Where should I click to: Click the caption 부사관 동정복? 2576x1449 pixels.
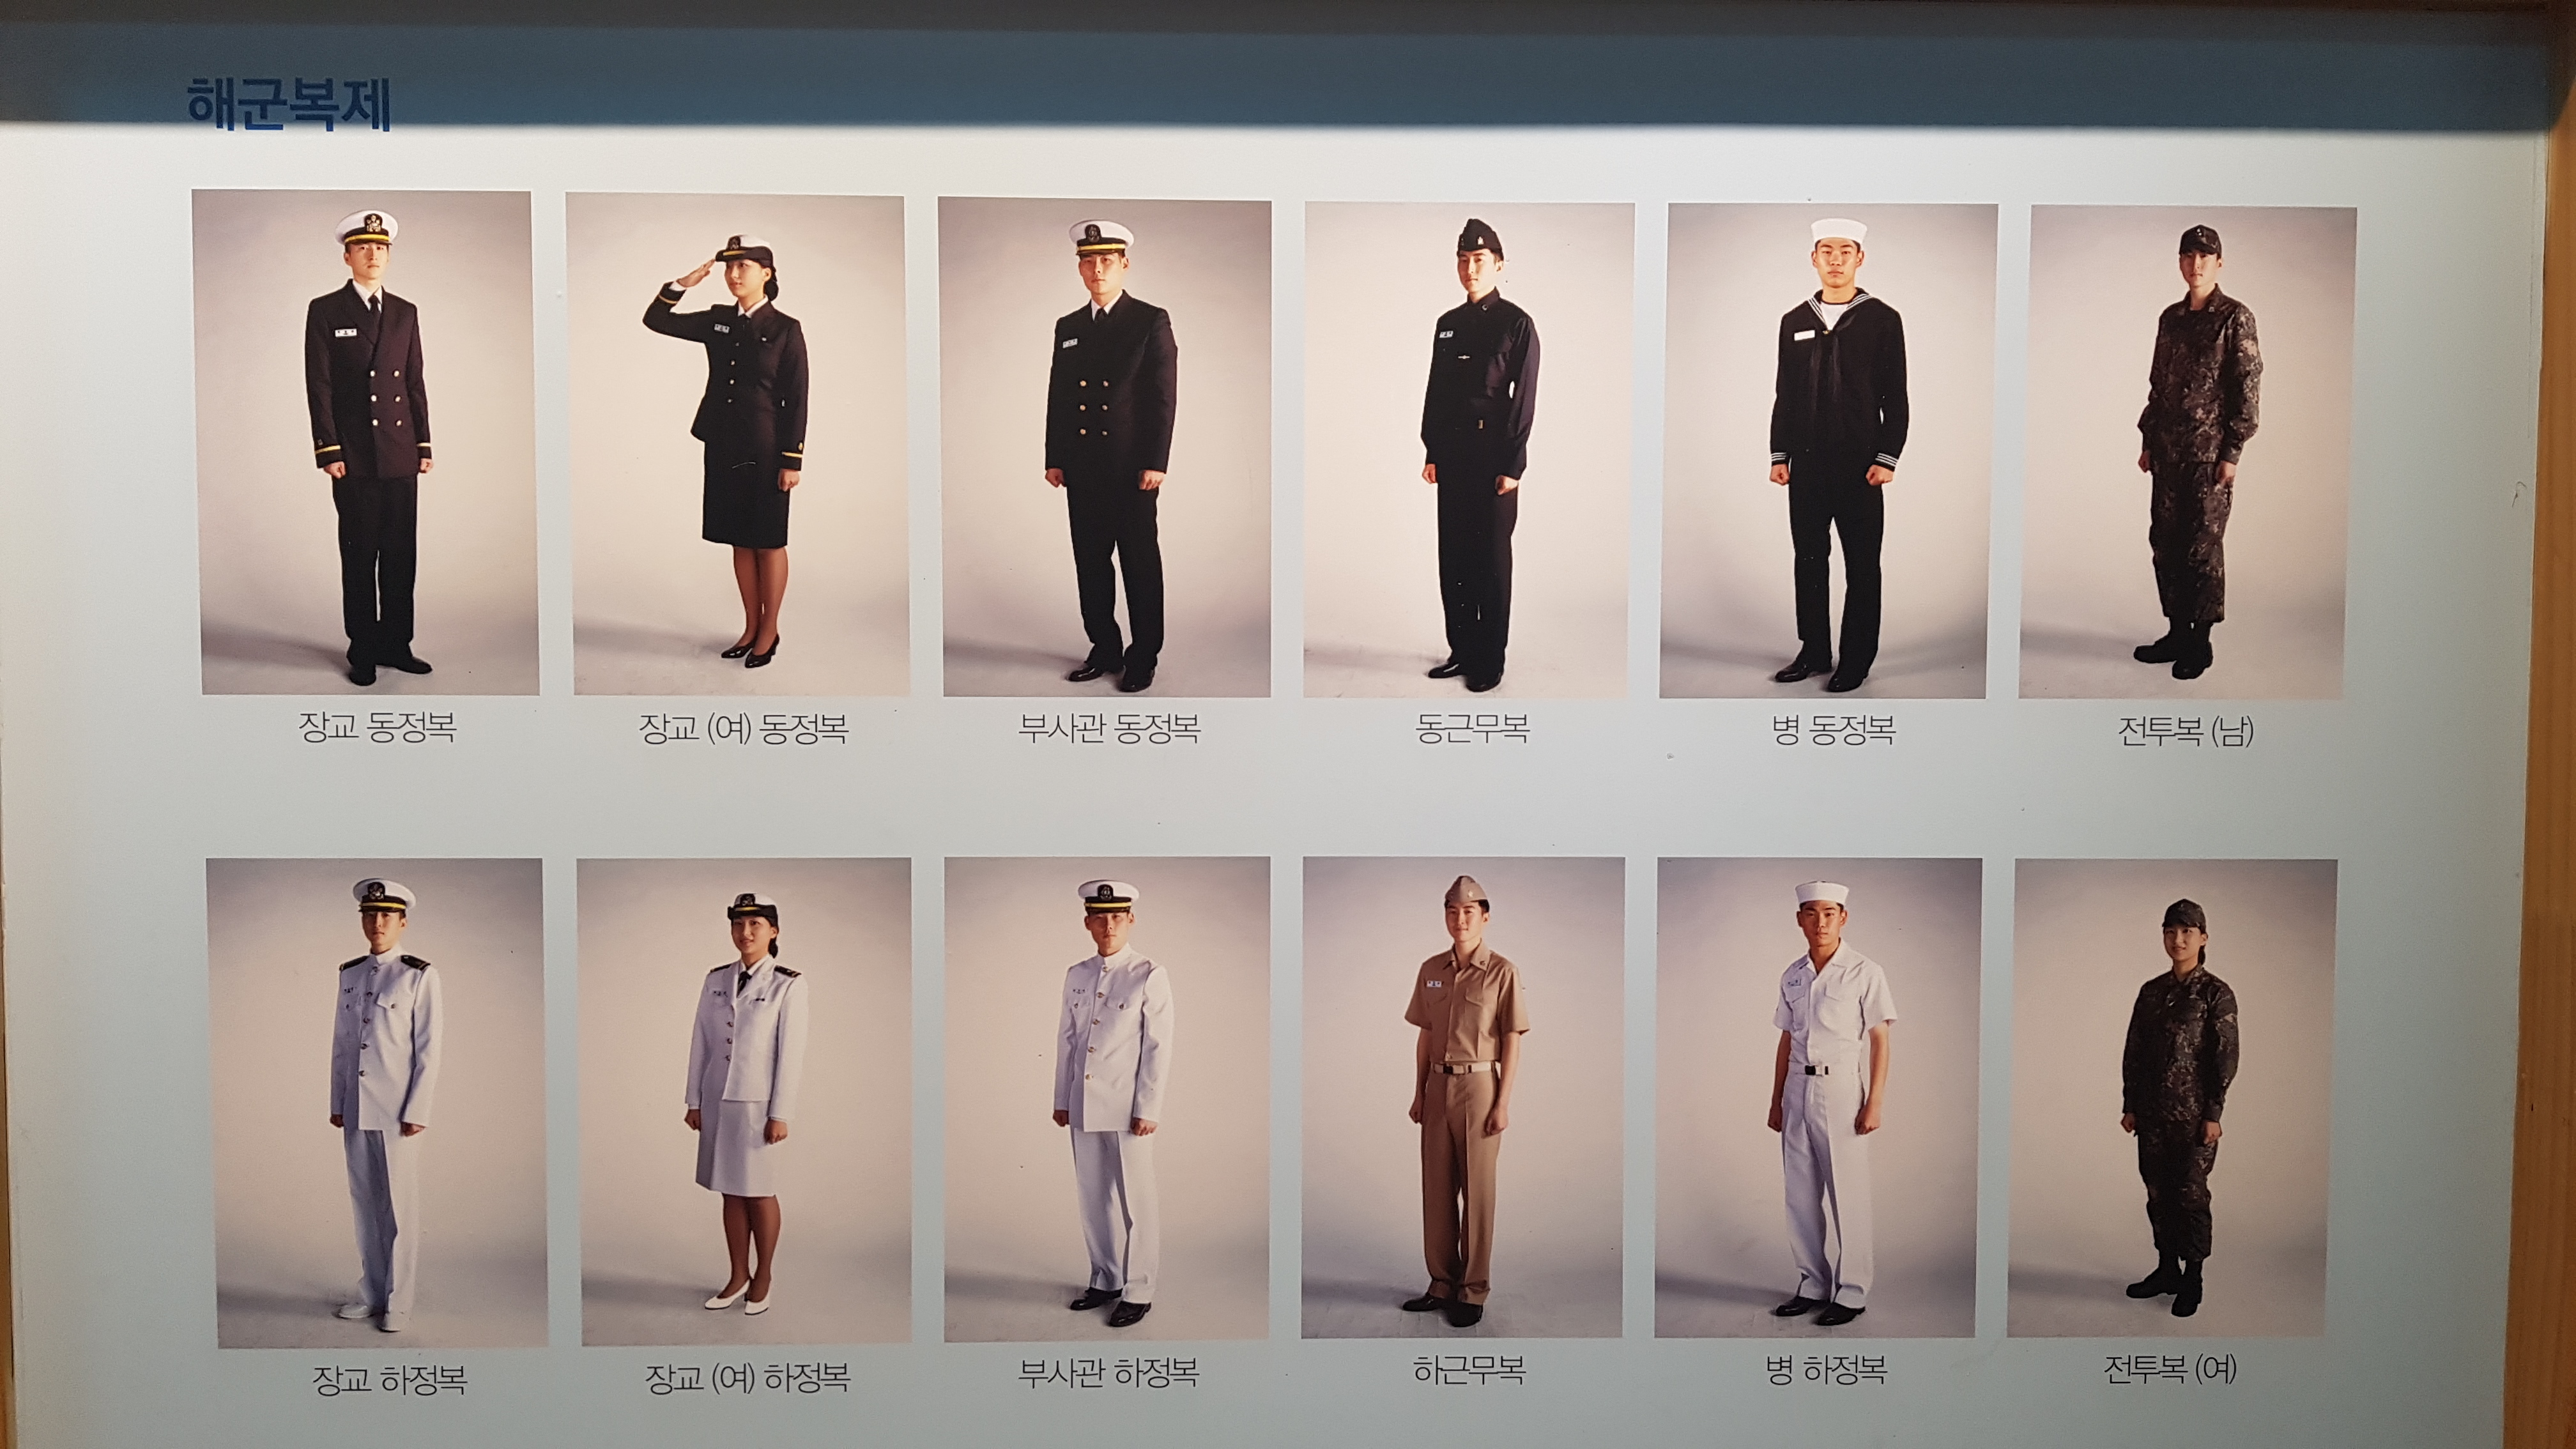pos(1109,727)
